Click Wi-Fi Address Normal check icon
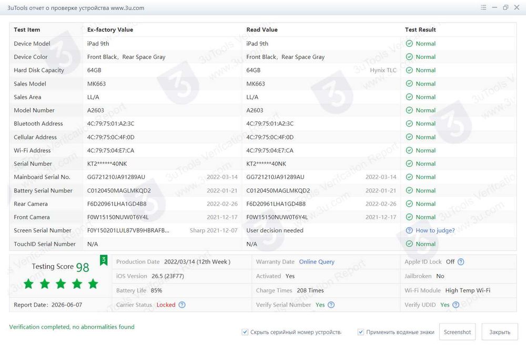 tap(409, 150)
